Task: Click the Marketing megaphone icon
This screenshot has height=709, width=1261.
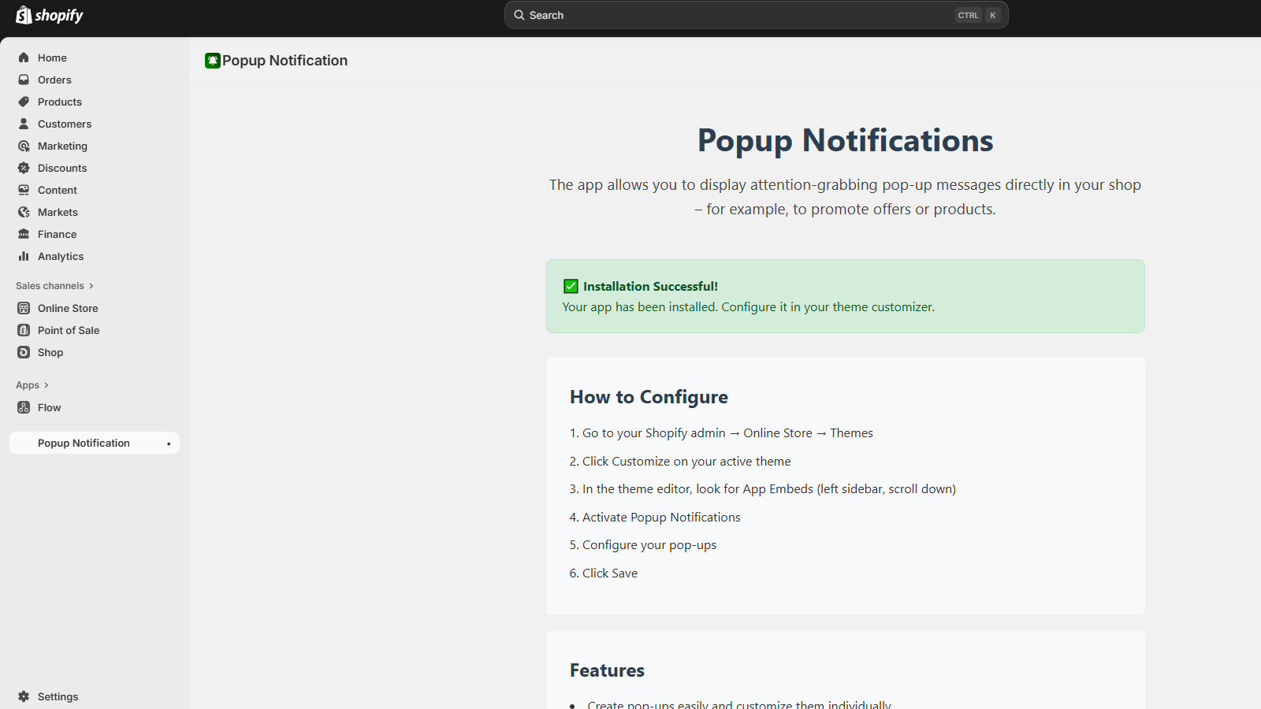Action: [24, 146]
